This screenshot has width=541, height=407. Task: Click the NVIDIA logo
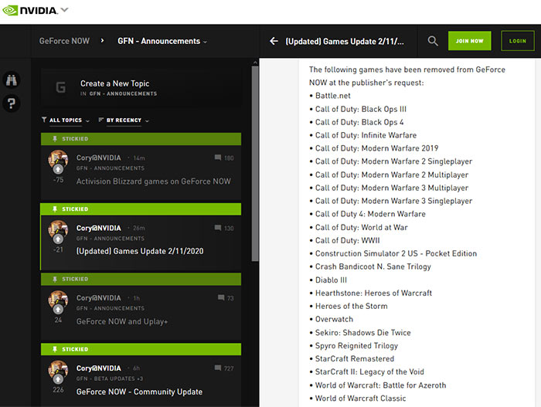click(x=29, y=10)
